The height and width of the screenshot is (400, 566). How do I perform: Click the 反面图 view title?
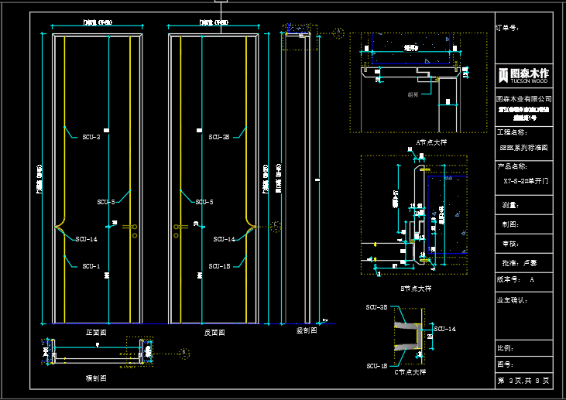tap(214, 332)
